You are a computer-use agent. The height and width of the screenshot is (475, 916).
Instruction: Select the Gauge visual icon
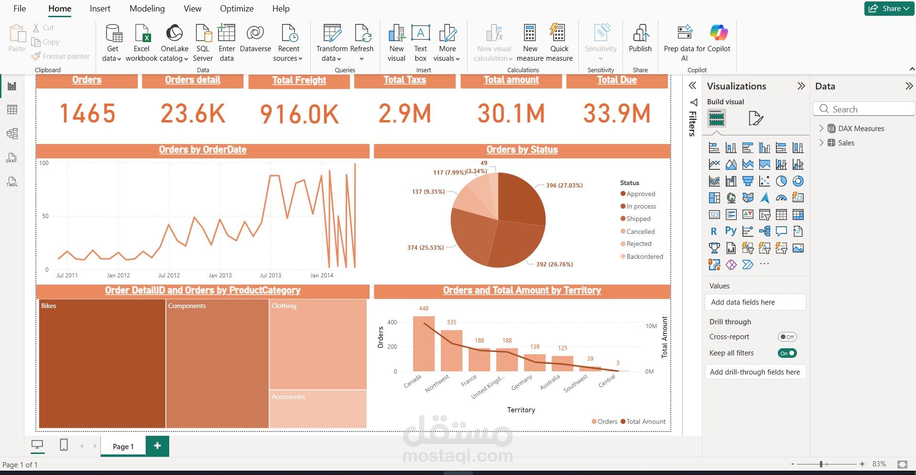[782, 198]
